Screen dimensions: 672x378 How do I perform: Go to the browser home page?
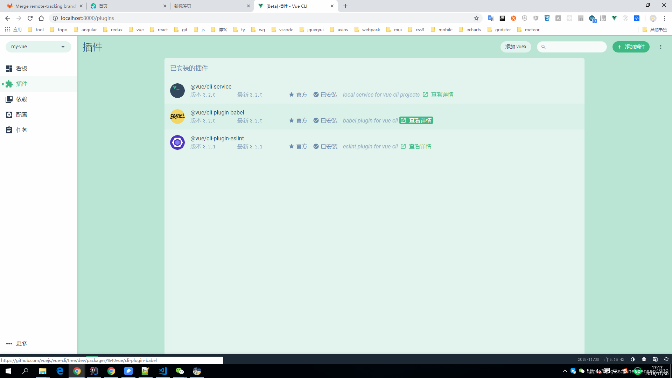coord(41,18)
